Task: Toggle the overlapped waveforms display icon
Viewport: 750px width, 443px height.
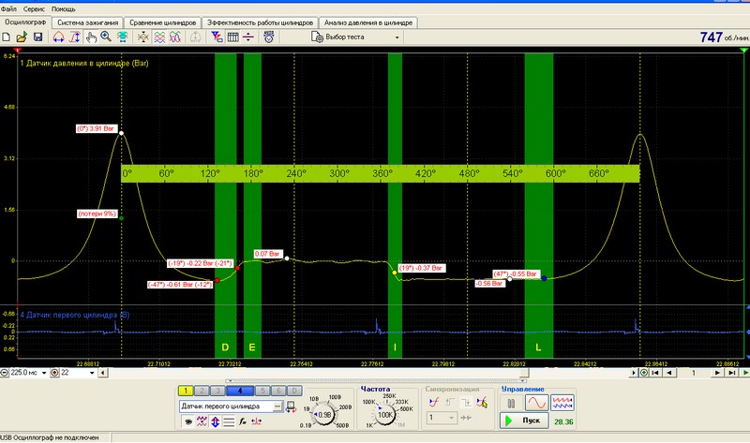Action: tap(175, 37)
